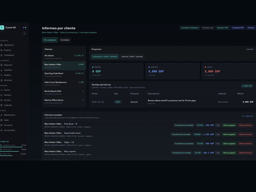Open Dashboard from the sidebar icon
The height and width of the screenshot is (192, 256).
tap(2, 45)
